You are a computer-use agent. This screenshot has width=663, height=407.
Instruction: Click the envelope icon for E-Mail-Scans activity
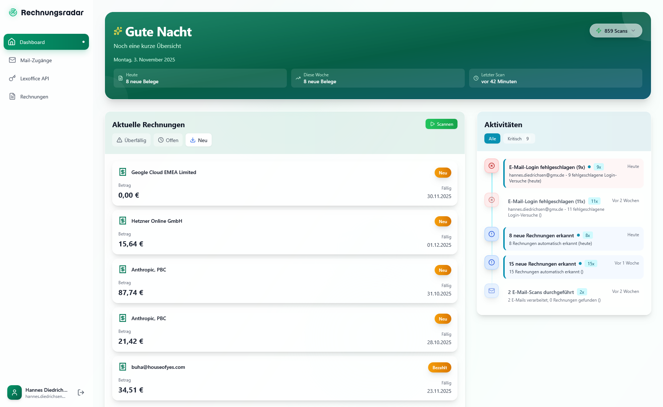coord(492,291)
